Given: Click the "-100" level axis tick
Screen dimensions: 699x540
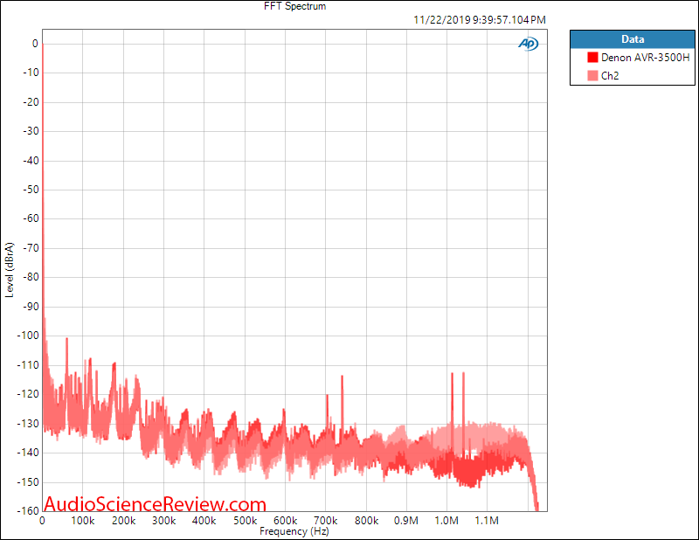Looking at the screenshot, I should (x=29, y=336).
